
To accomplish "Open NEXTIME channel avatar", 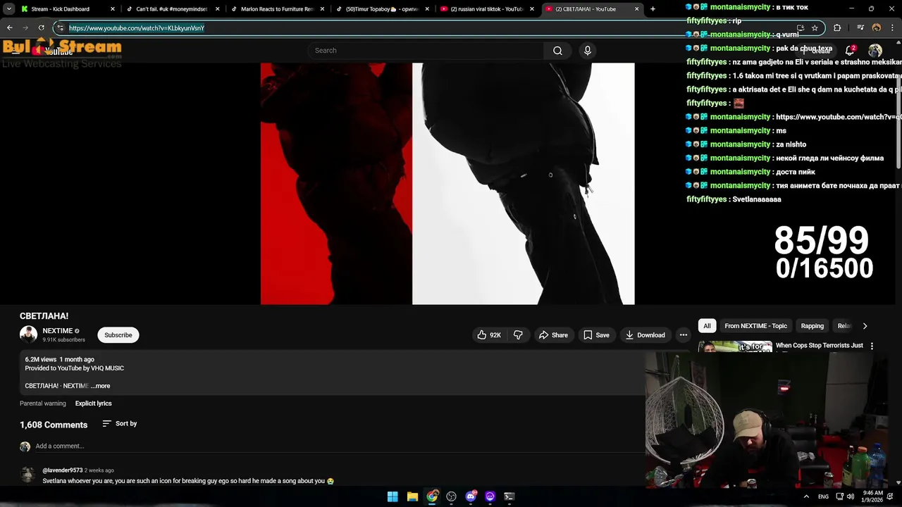I will (x=28, y=334).
